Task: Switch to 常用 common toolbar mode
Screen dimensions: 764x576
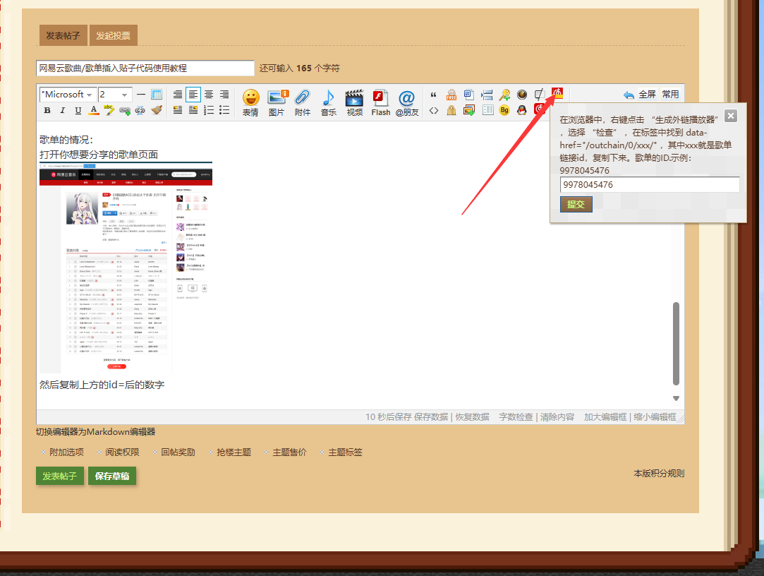Action: tap(670, 94)
